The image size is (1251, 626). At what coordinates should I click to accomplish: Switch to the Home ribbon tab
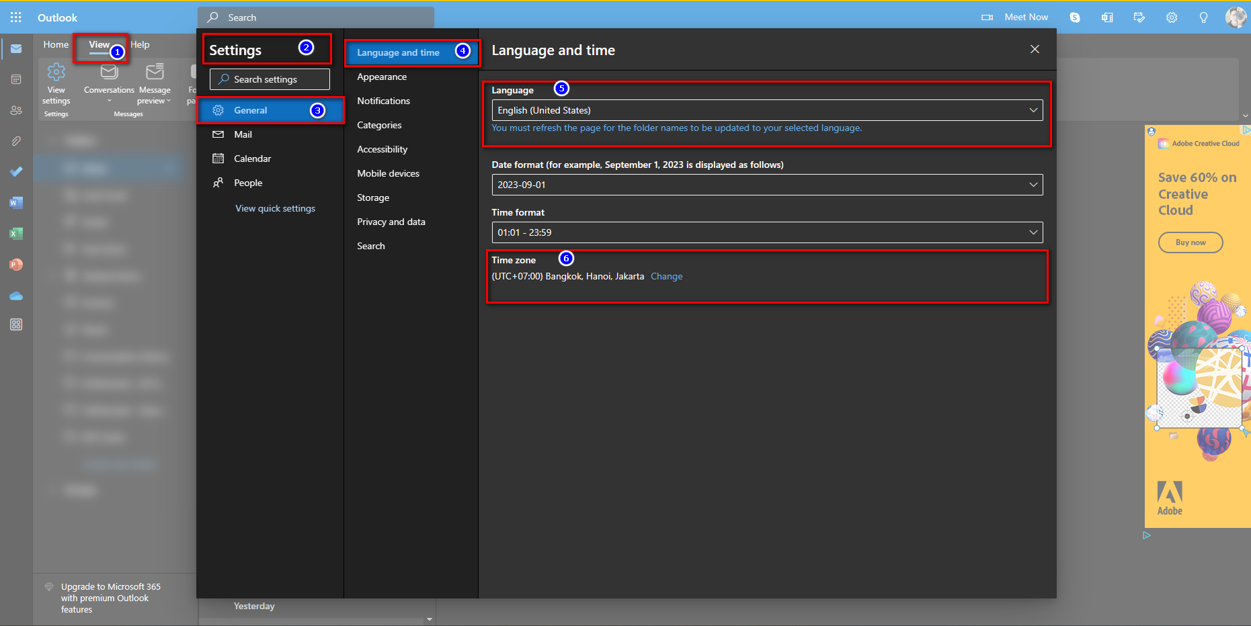coord(56,44)
